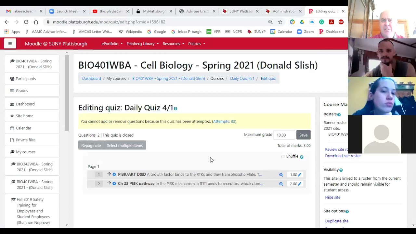Open Private files in the side navigation
Image resolution: width=416 pixels, height=234 pixels.
coord(26,140)
